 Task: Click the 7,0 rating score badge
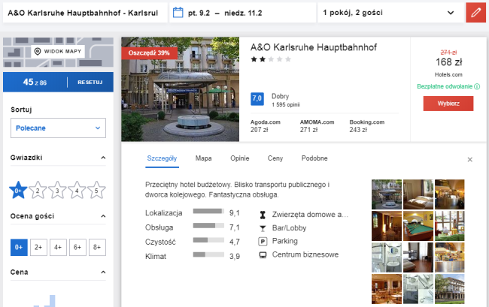tap(257, 99)
